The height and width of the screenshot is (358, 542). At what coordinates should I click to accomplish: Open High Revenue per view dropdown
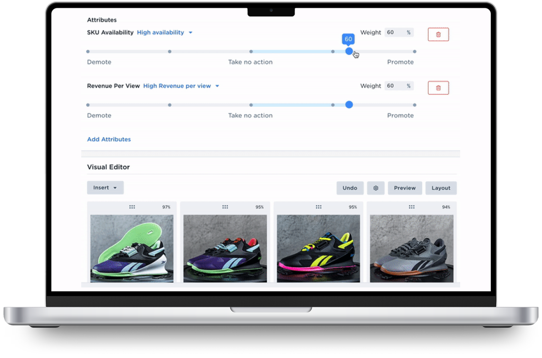(x=181, y=86)
